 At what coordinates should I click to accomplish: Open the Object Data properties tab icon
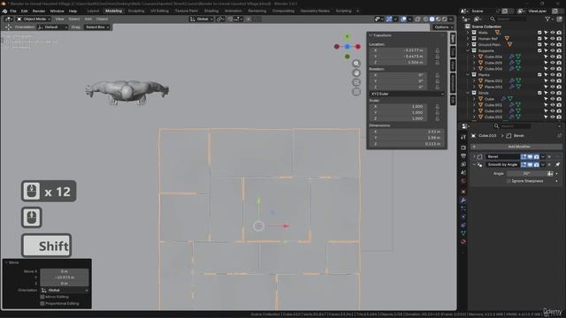tap(463, 233)
